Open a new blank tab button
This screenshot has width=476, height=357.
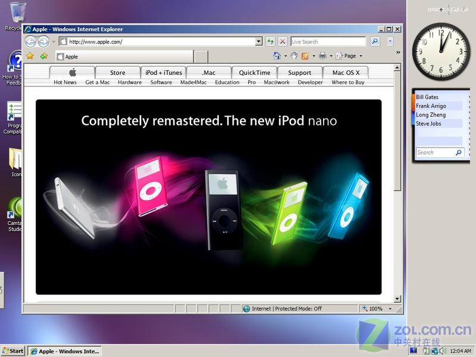[x=201, y=57]
